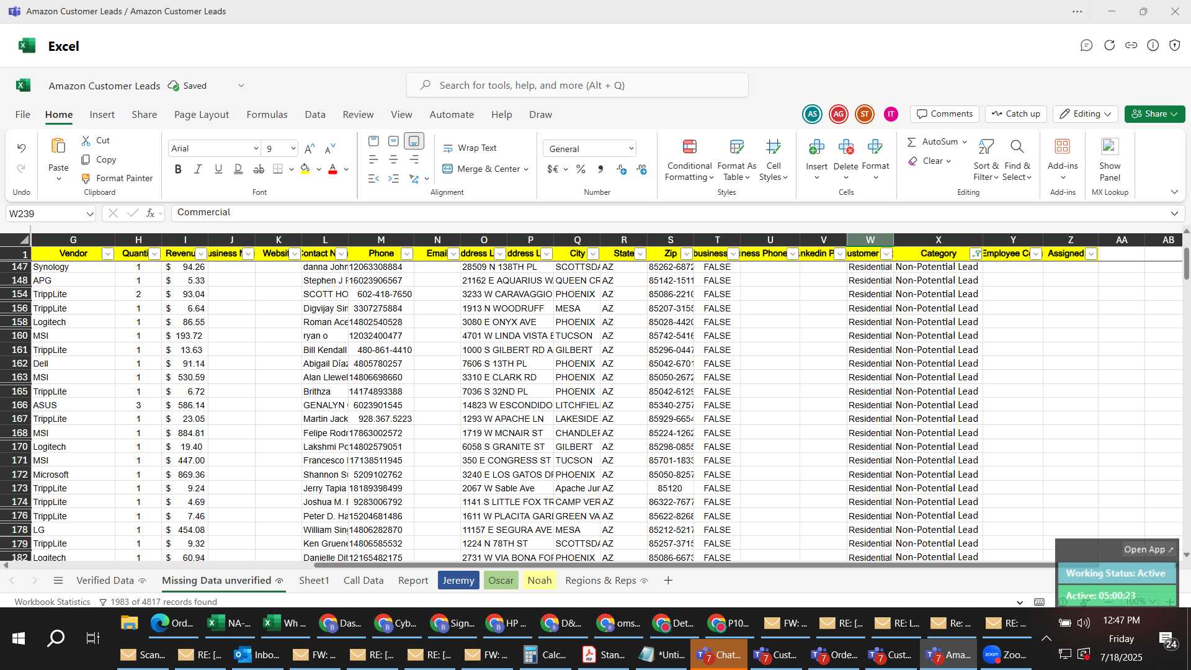This screenshot has height=670, width=1191.
Task: Click the Delete cells icon
Action: coord(845,147)
